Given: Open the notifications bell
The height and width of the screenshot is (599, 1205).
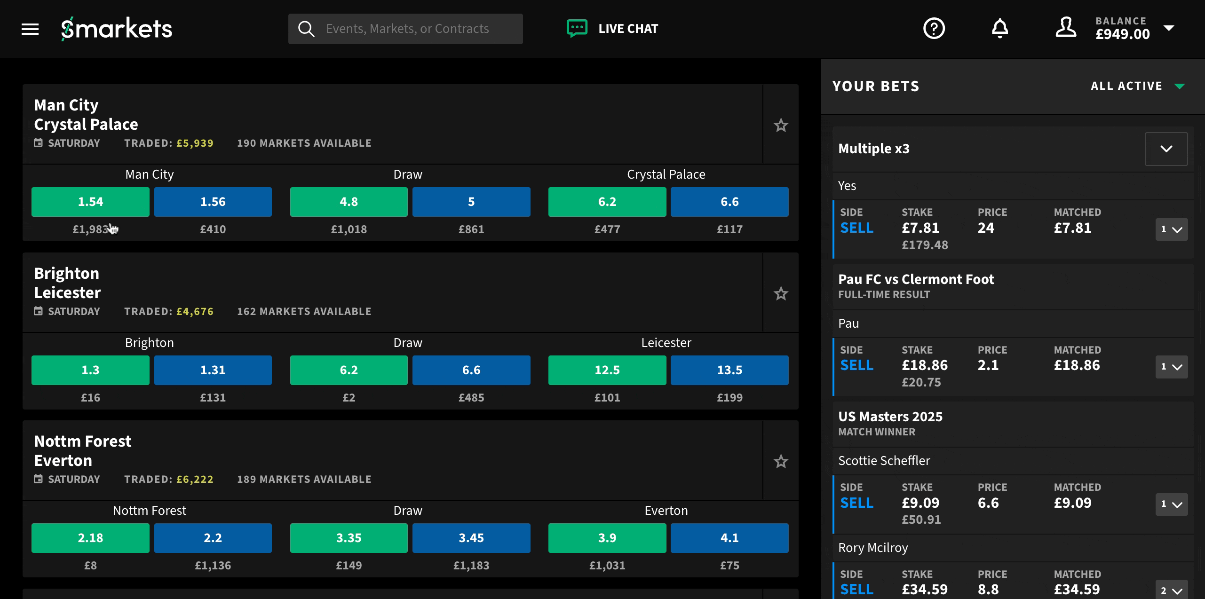Looking at the screenshot, I should [999, 29].
